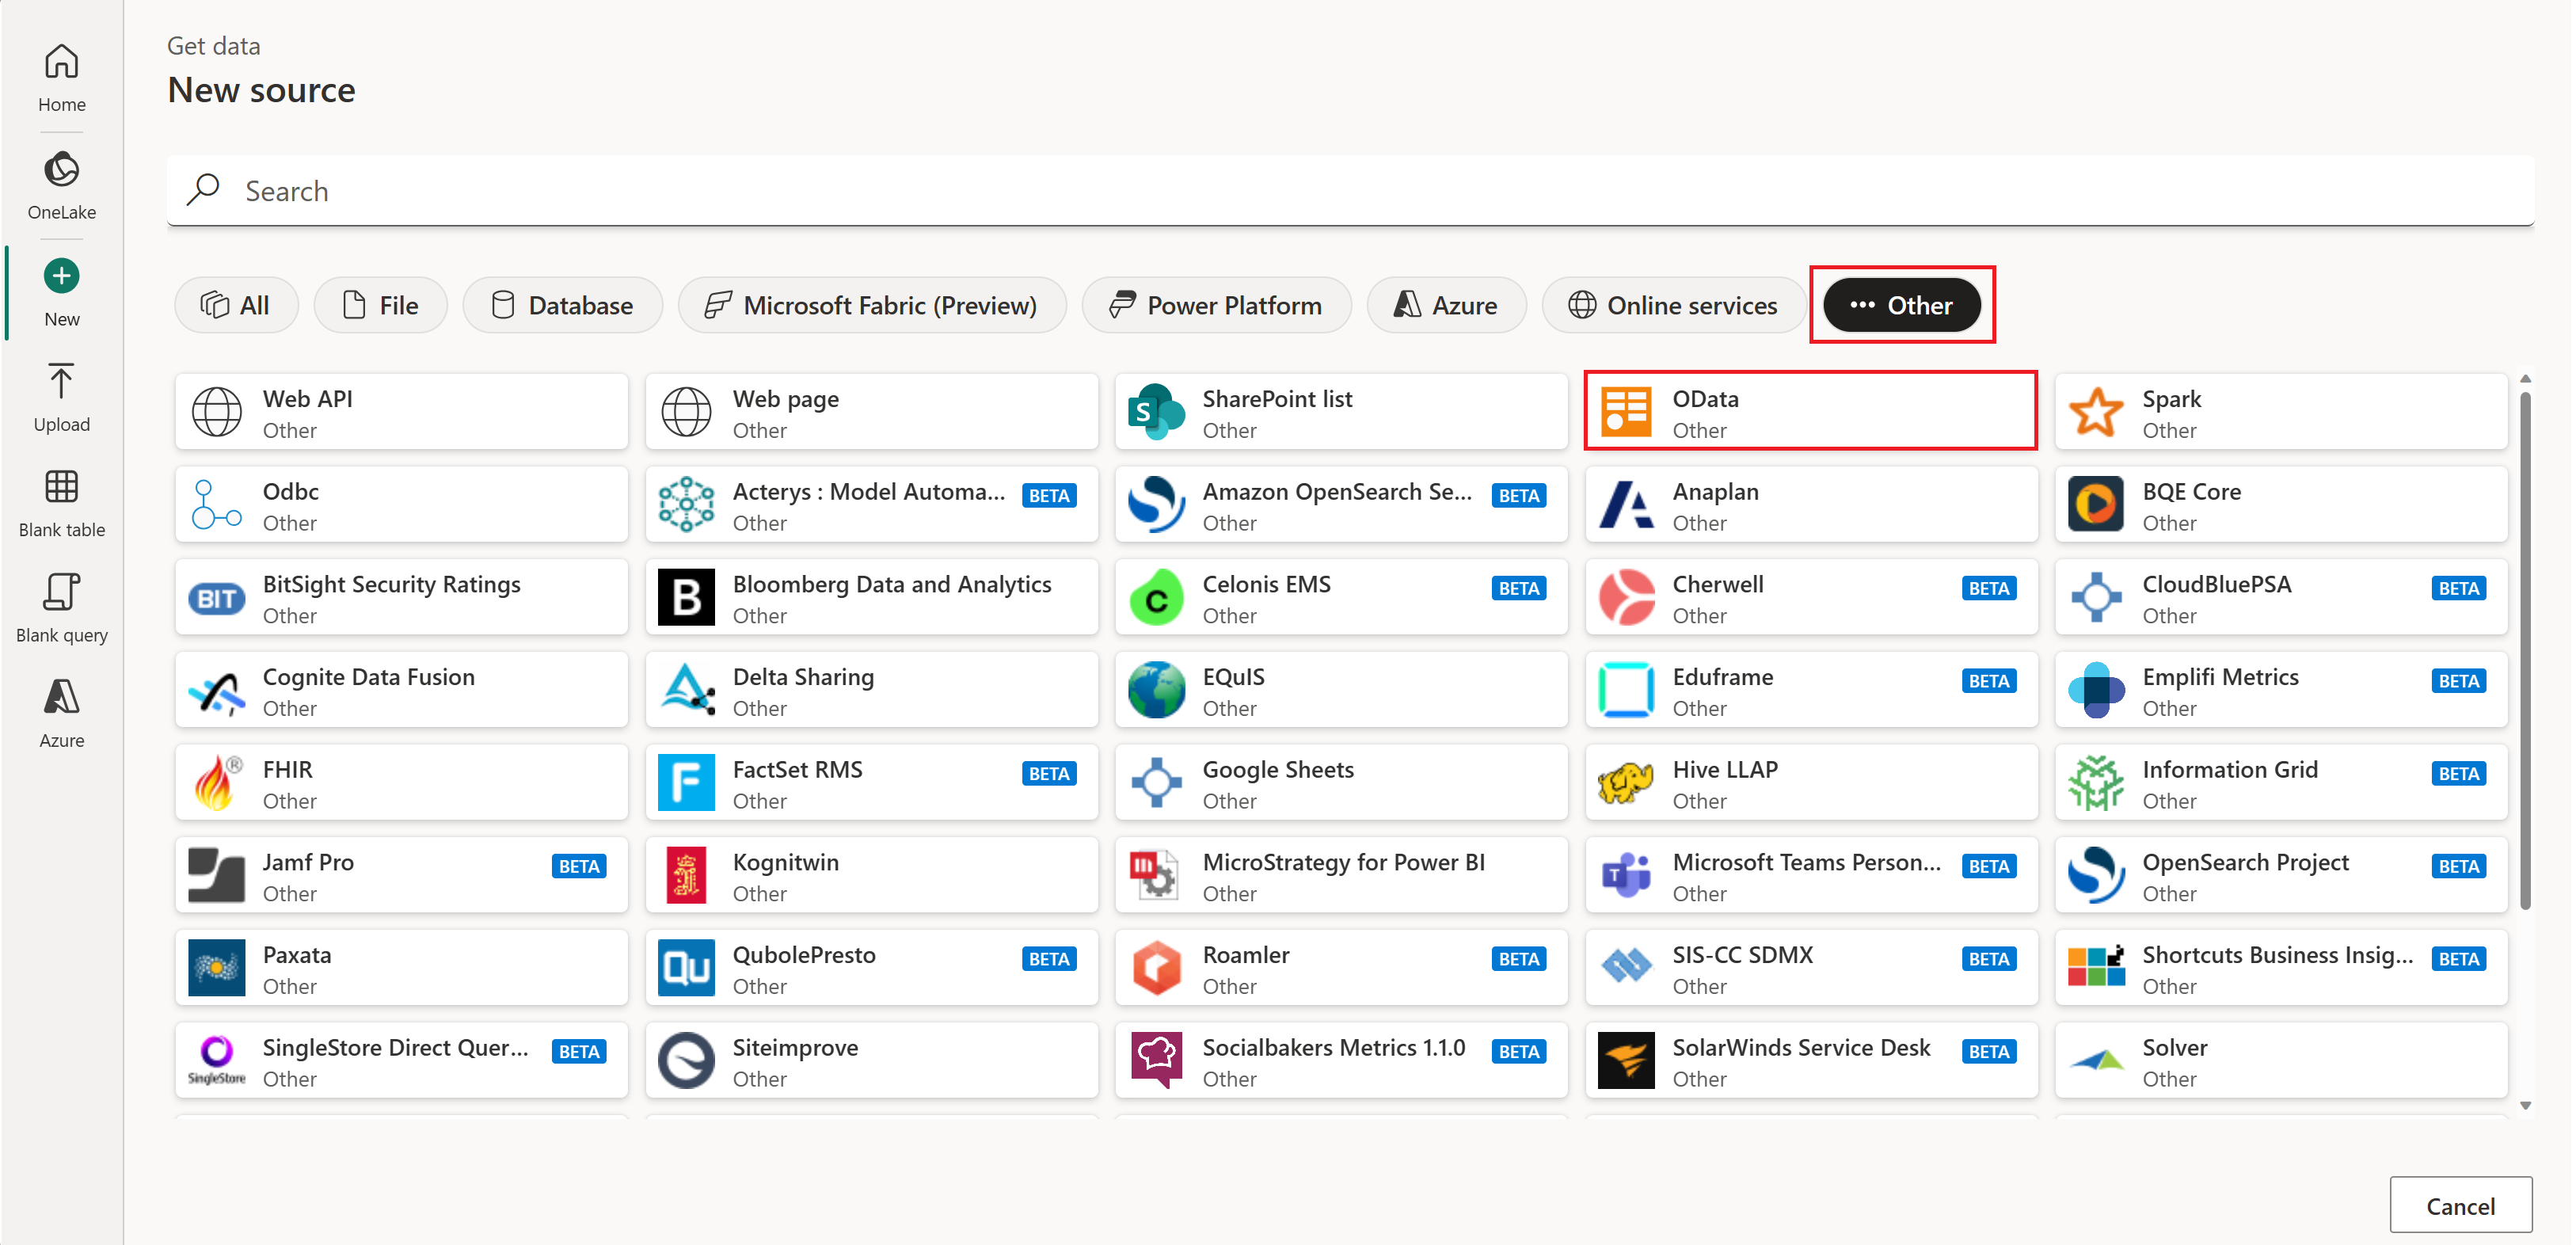This screenshot has width=2576, height=1245.
Task: Click the vertical scrollbar thumb
Action: coord(2525,650)
